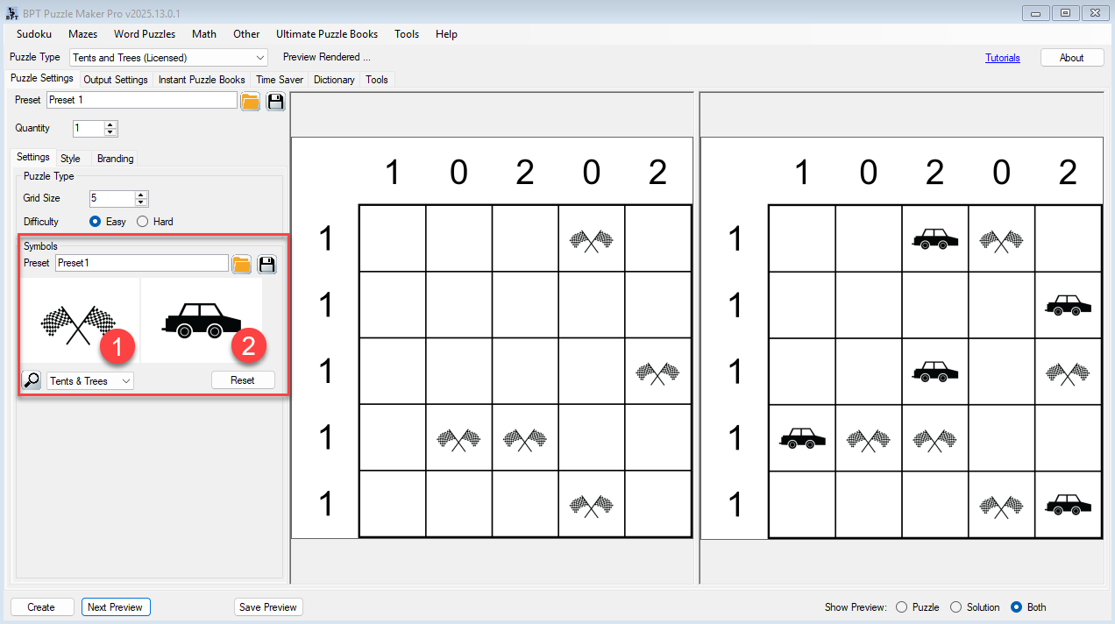Show only the Solution preview
1115x624 pixels.
[x=956, y=607]
